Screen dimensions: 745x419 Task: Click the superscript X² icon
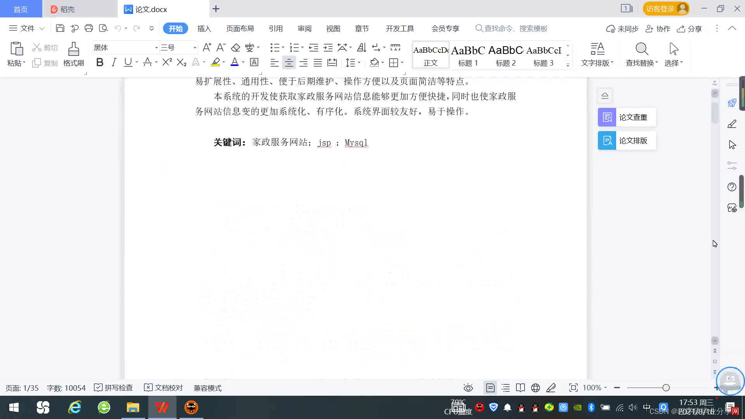click(167, 62)
